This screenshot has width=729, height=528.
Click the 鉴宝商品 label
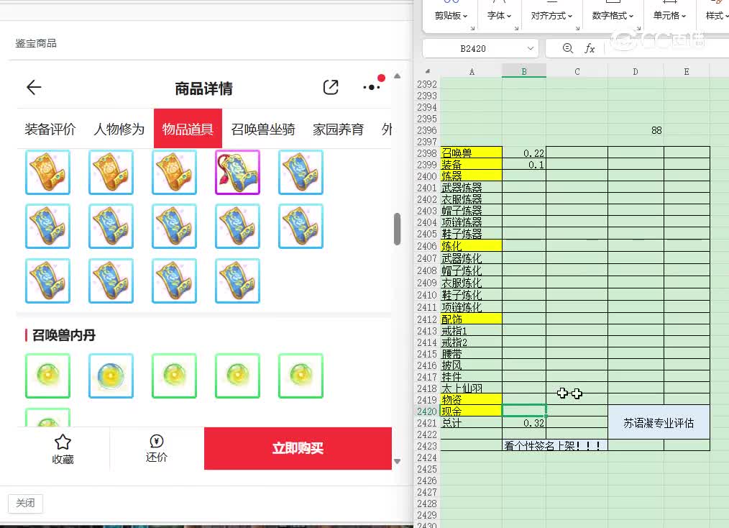(36, 43)
